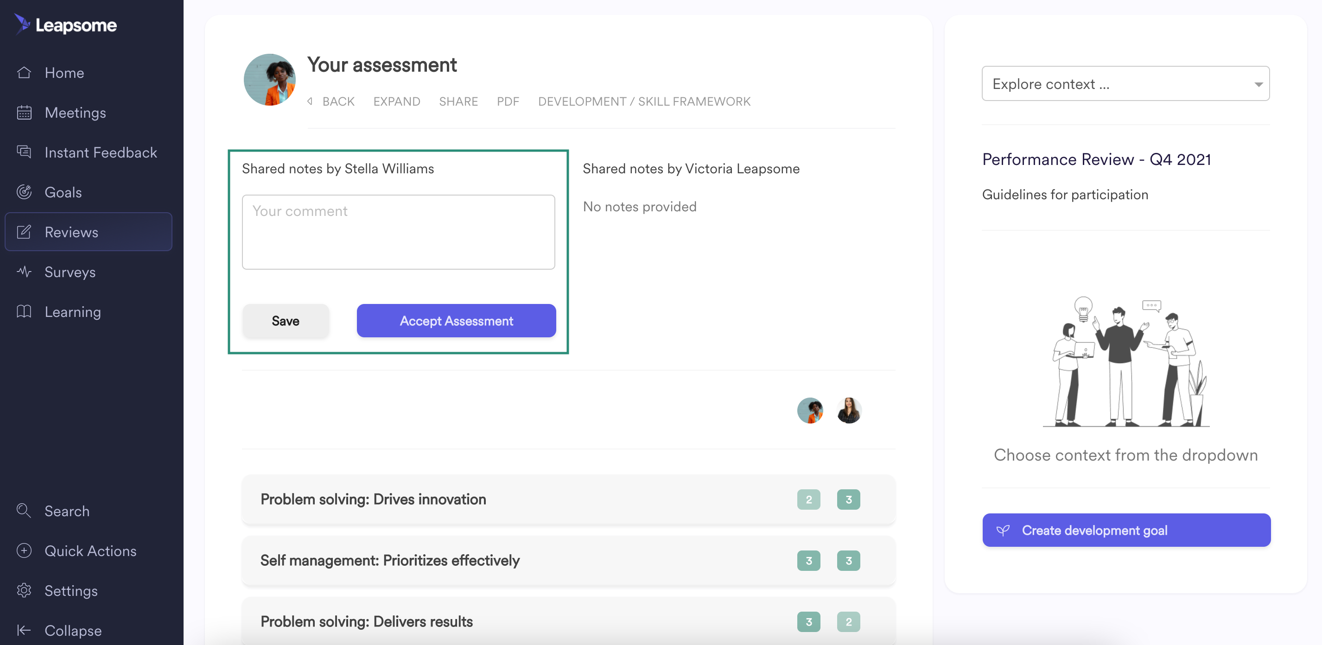Open the Home icon in sidebar

[24, 72]
